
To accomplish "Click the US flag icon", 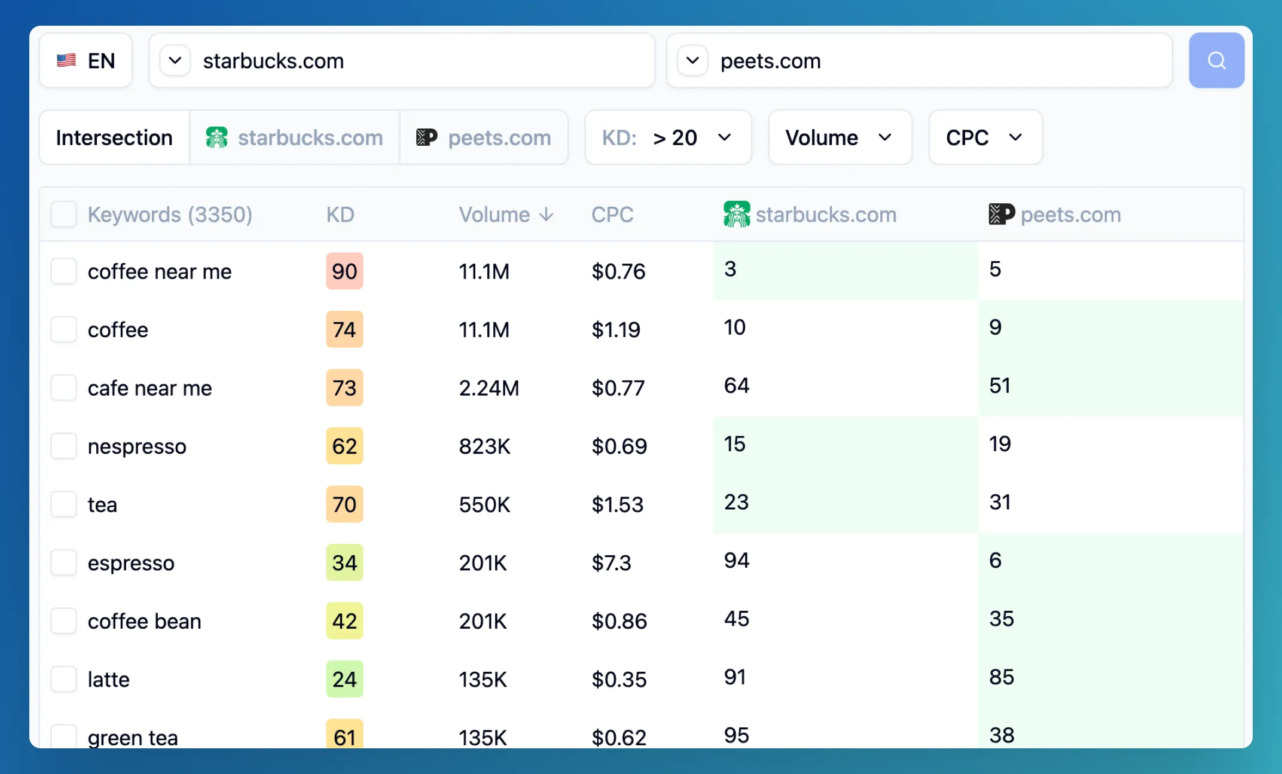I will coord(67,60).
